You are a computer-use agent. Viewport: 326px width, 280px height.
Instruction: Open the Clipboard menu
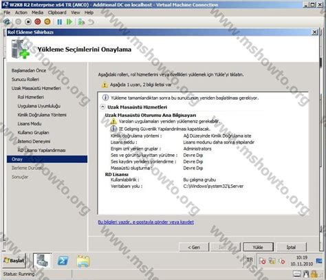[x=57, y=12]
